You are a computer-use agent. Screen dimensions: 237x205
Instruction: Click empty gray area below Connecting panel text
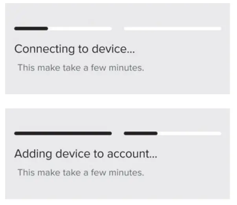click(x=118, y=83)
